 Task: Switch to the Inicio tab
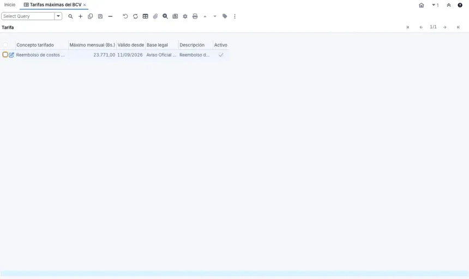click(x=10, y=5)
